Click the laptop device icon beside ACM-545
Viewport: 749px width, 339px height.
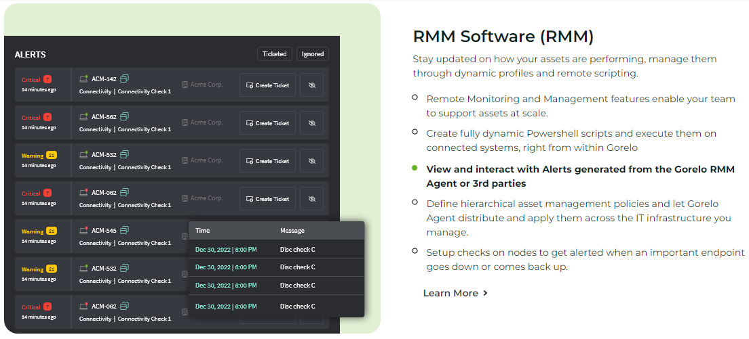tap(84, 230)
